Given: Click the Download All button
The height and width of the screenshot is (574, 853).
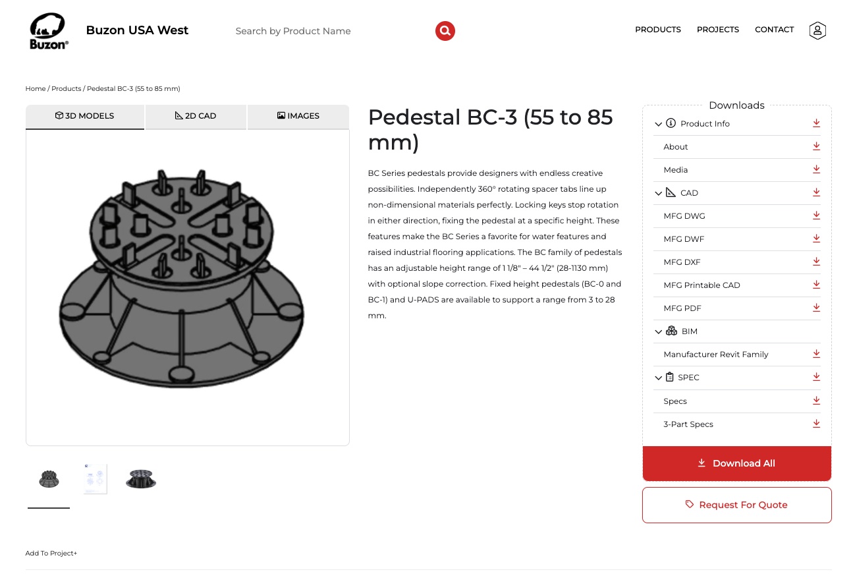Looking at the screenshot, I should coord(736,463).
